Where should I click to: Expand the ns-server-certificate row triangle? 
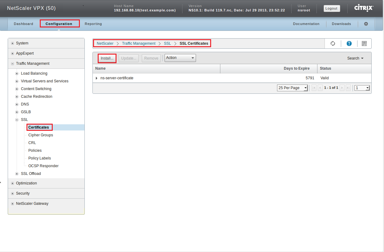pos(96,78)
